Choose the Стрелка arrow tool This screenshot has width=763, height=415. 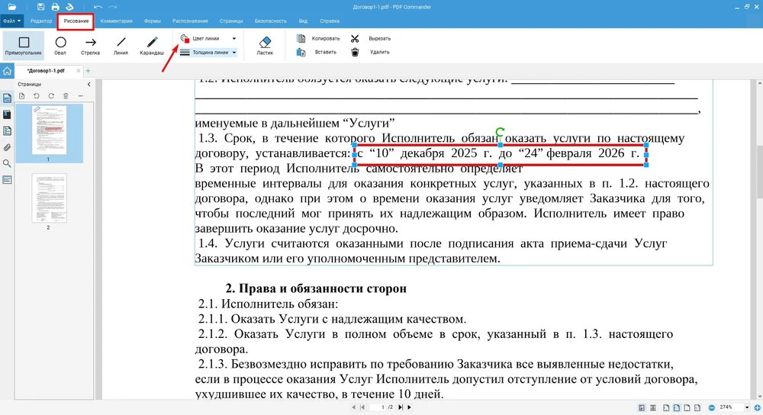click(x=90, y=45)
